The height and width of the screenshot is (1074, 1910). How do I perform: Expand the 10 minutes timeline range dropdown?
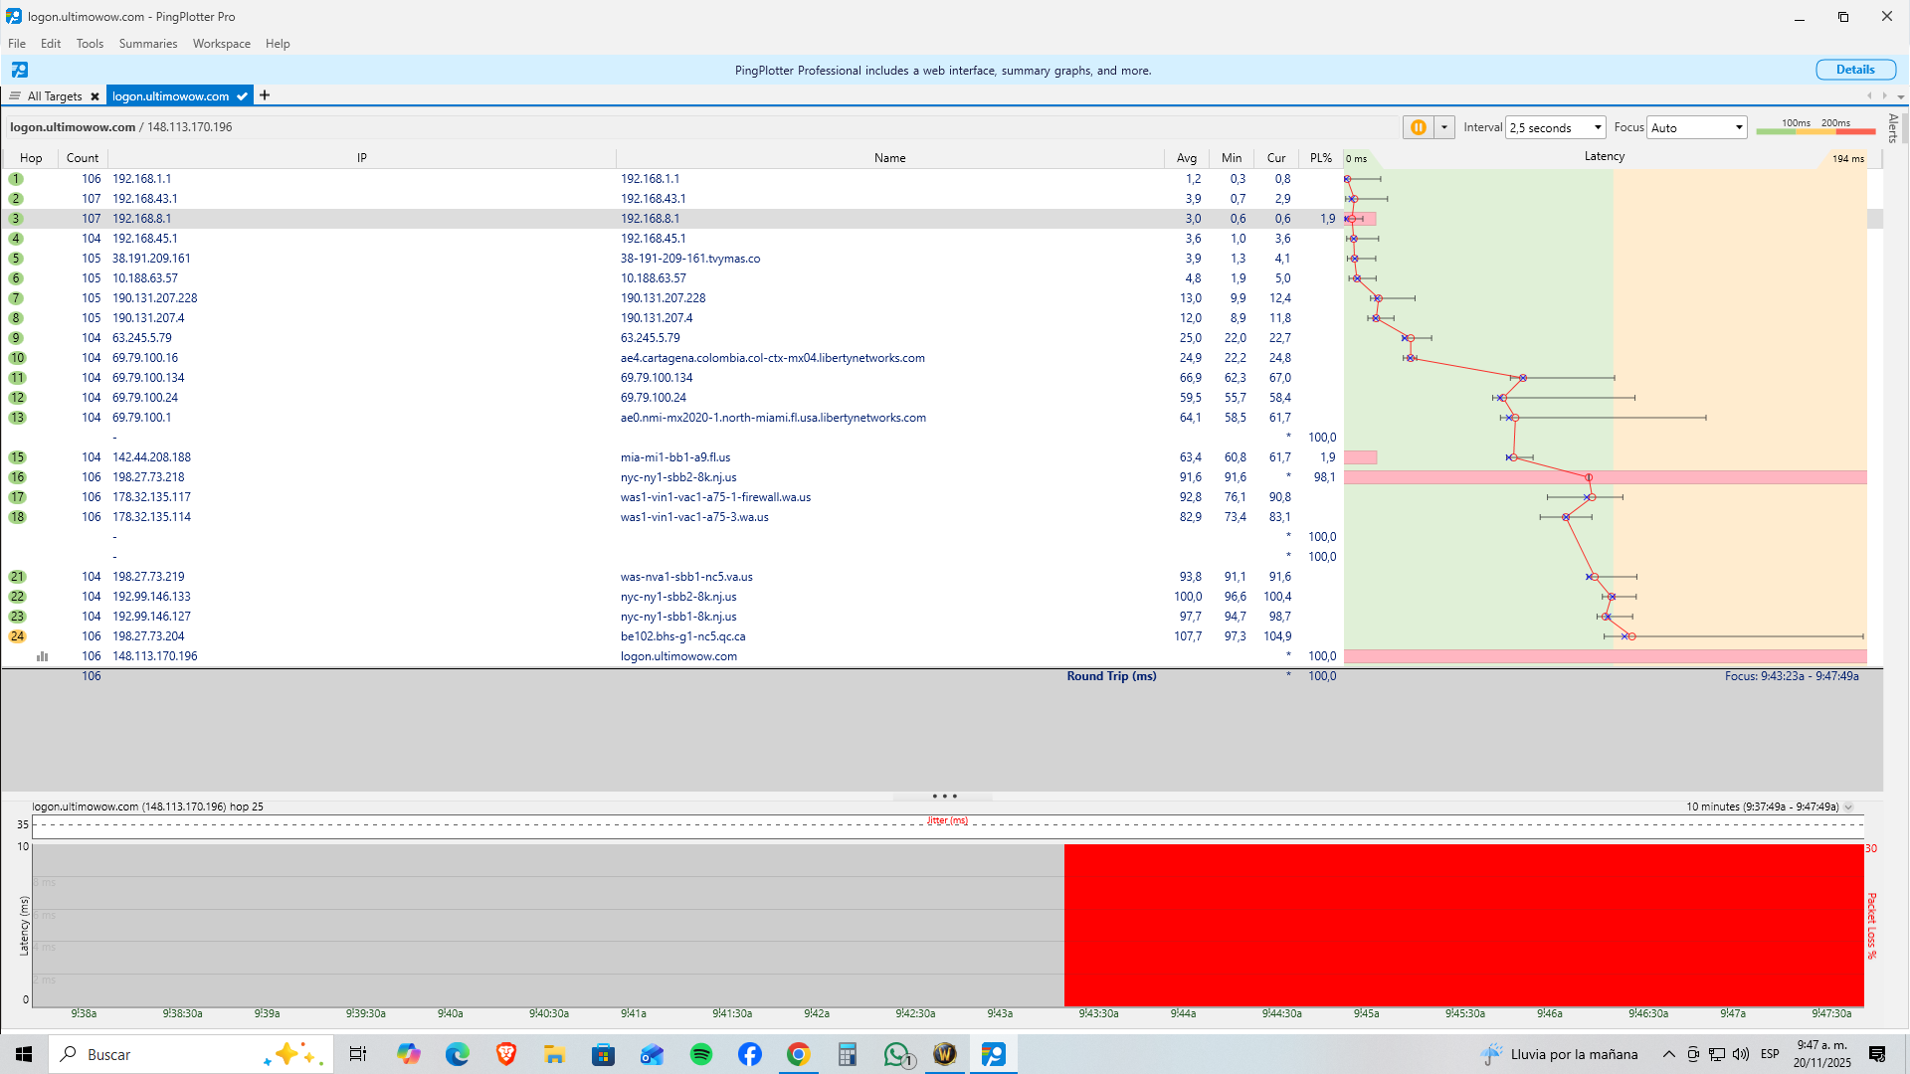1848,806
